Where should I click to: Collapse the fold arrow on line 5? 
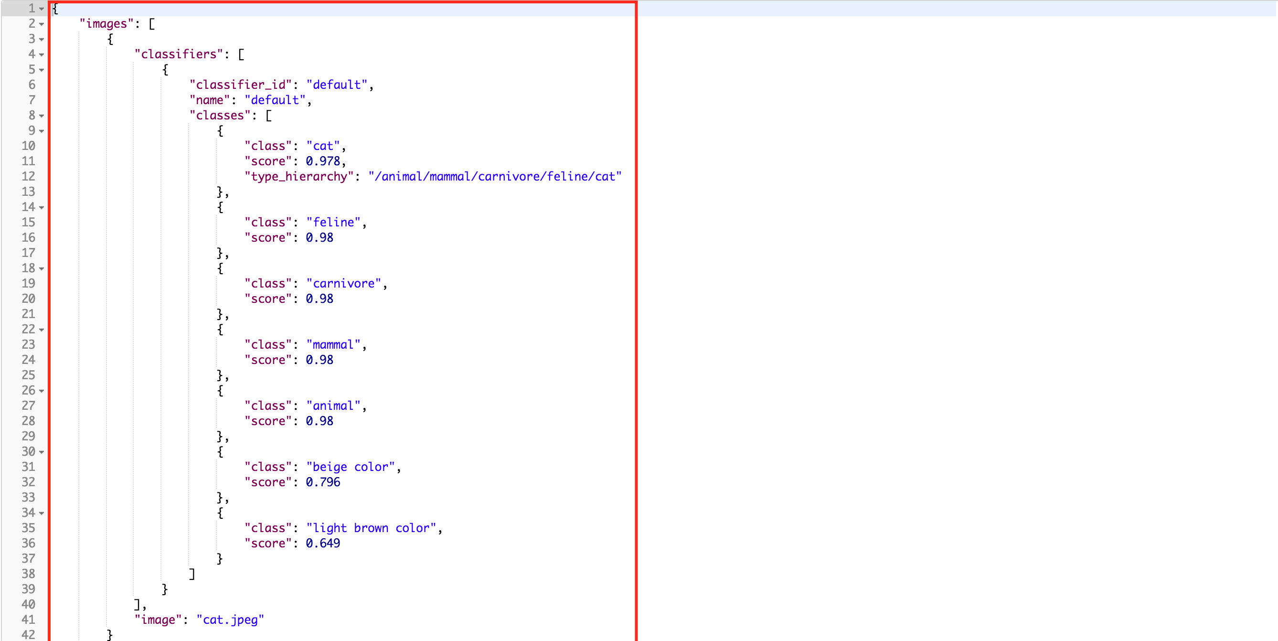[42, 70]
